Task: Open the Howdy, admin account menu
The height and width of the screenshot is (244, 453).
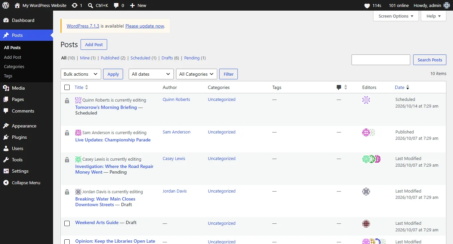Action: tap(432, 5)
